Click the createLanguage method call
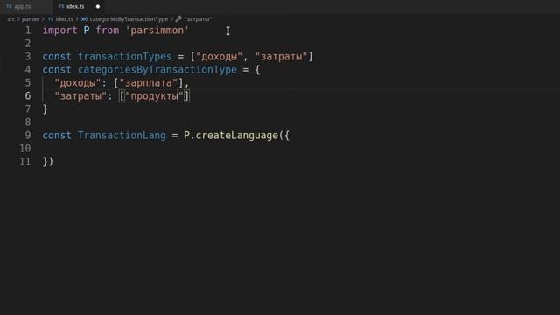The height and width of the screenshot is (315, 560). [237, 135]
